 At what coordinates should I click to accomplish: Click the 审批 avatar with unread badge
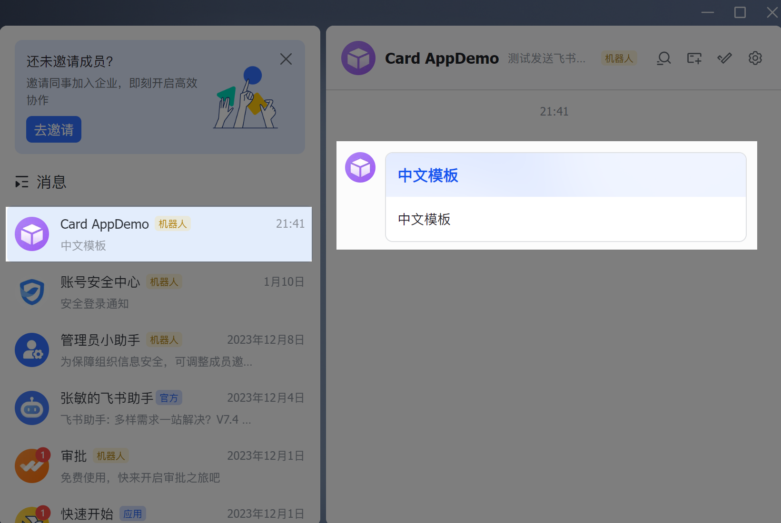point(32,466)
